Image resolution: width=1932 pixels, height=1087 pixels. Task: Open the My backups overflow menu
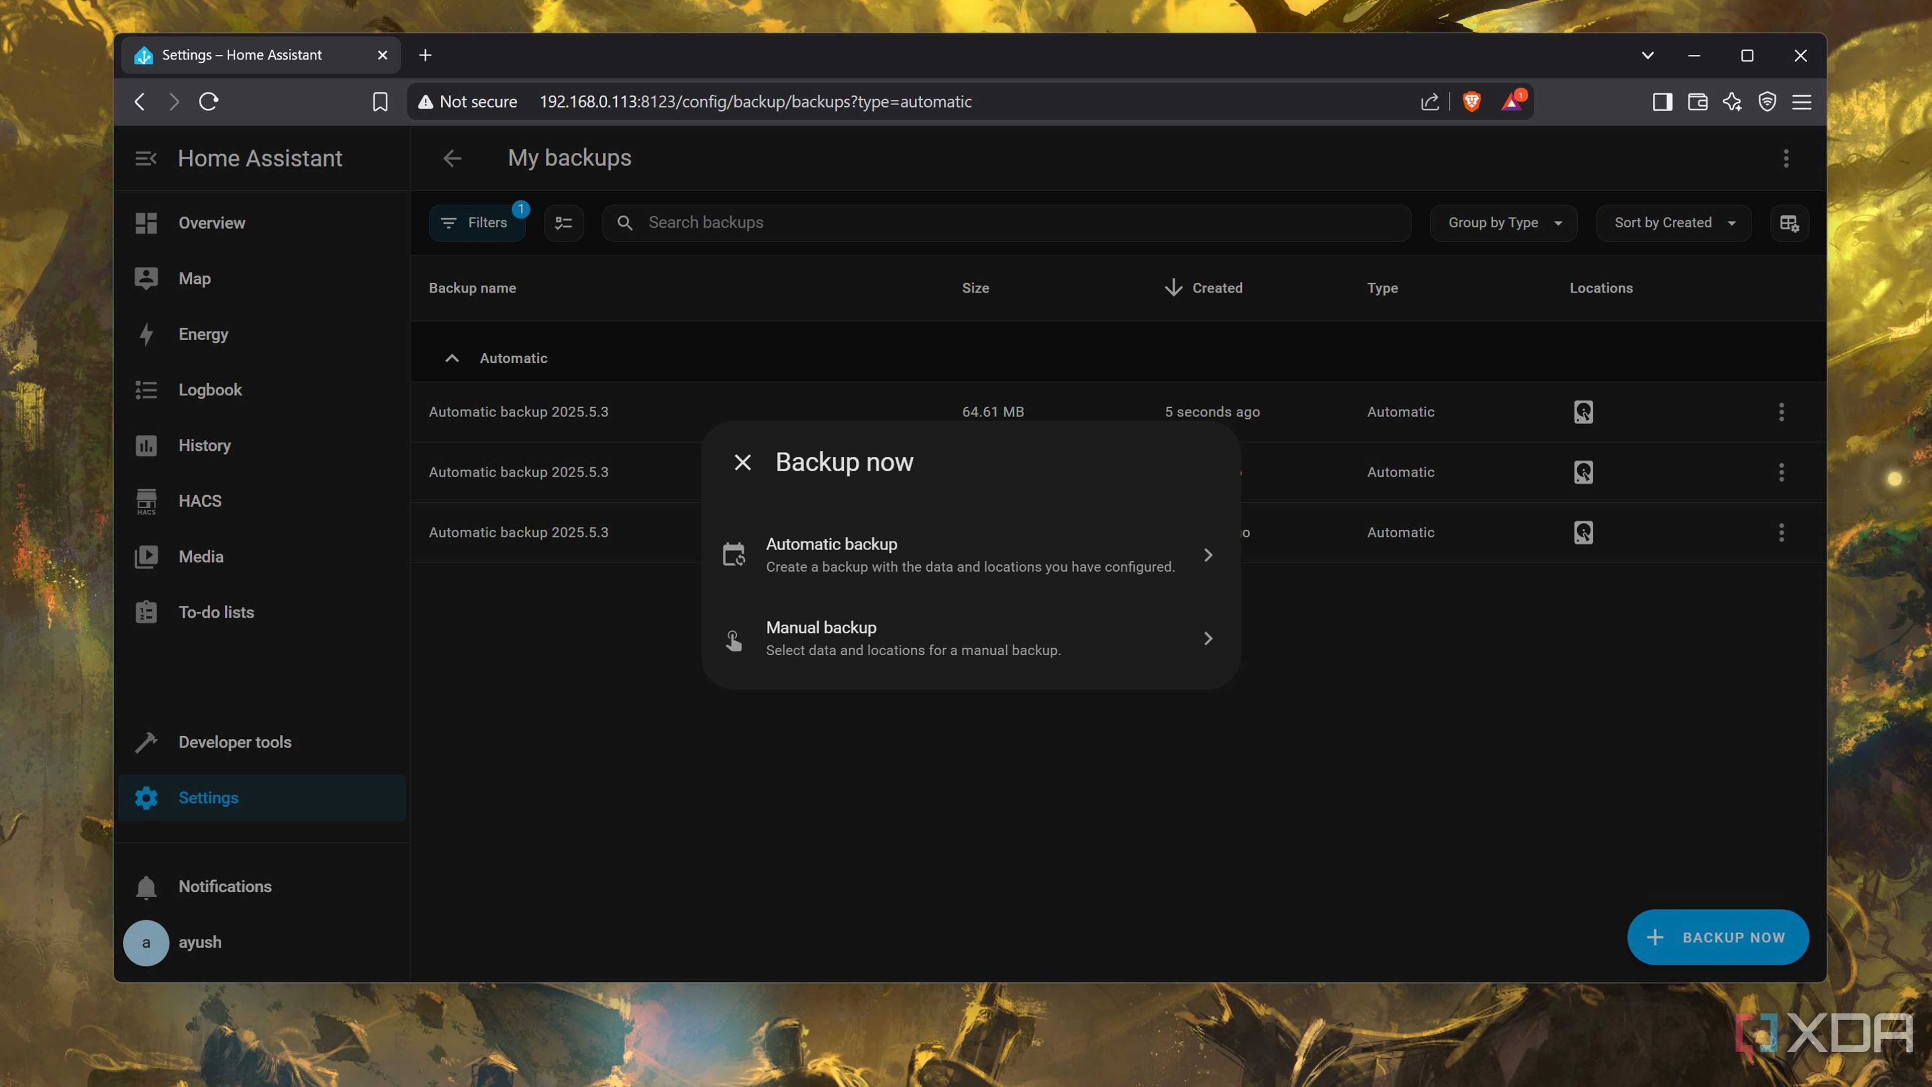click(x=1786, y=159)
